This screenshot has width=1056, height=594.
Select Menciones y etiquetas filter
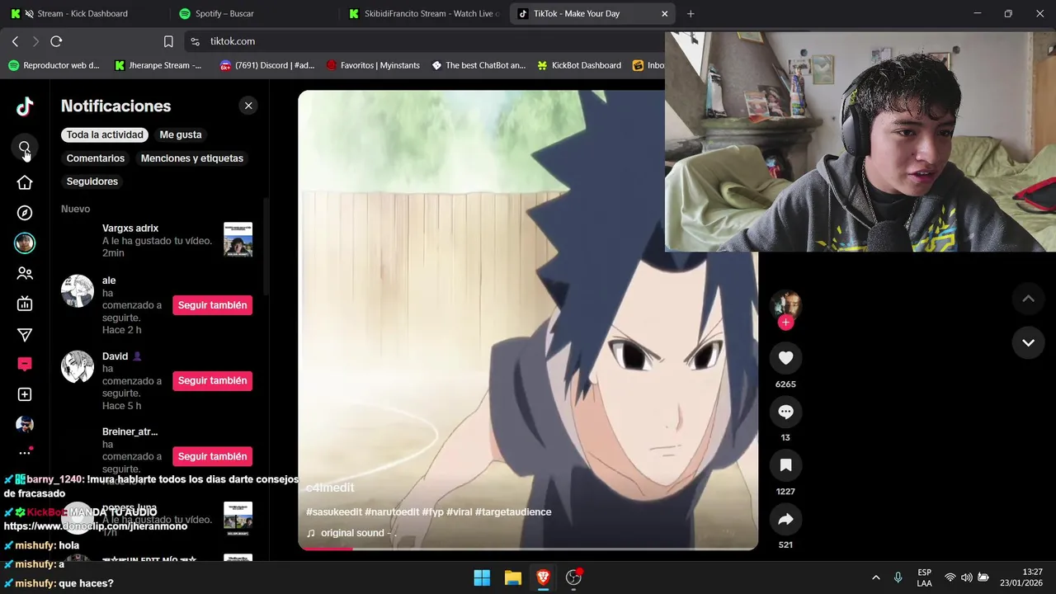pos(192,158)
